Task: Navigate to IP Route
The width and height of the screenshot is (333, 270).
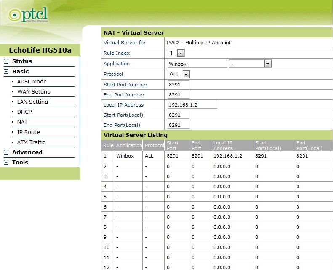Action: (x=29, y=132)
